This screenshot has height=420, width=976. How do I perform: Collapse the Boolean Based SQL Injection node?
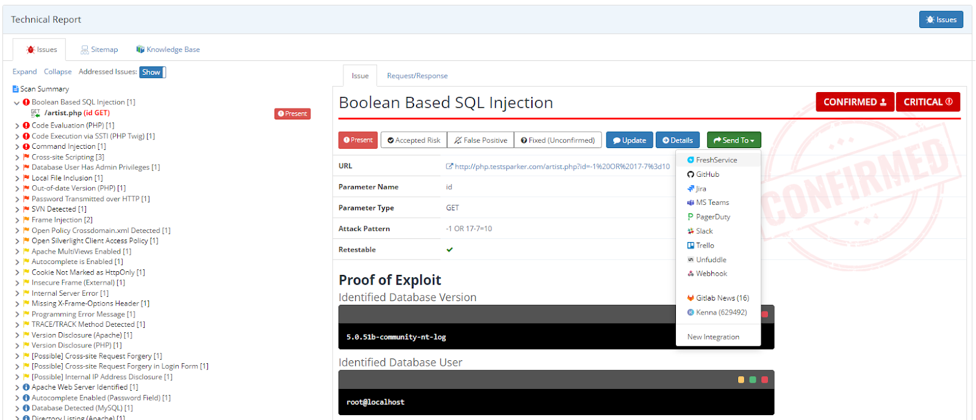(17, 103)
